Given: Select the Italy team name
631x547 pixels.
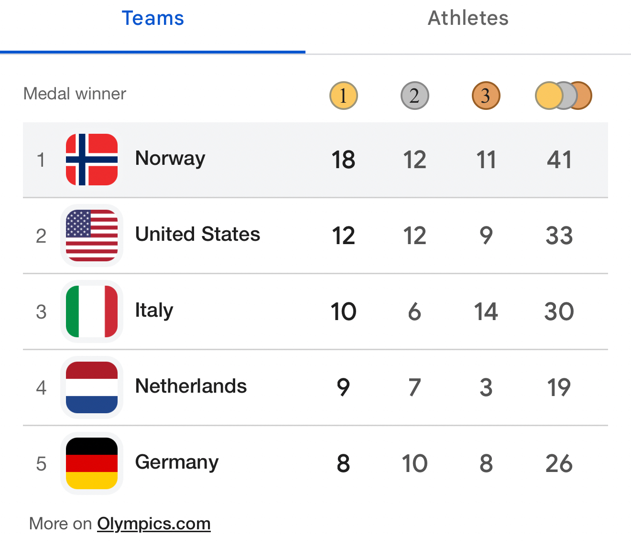Looking at the screenshot, I should pos(154,311).
